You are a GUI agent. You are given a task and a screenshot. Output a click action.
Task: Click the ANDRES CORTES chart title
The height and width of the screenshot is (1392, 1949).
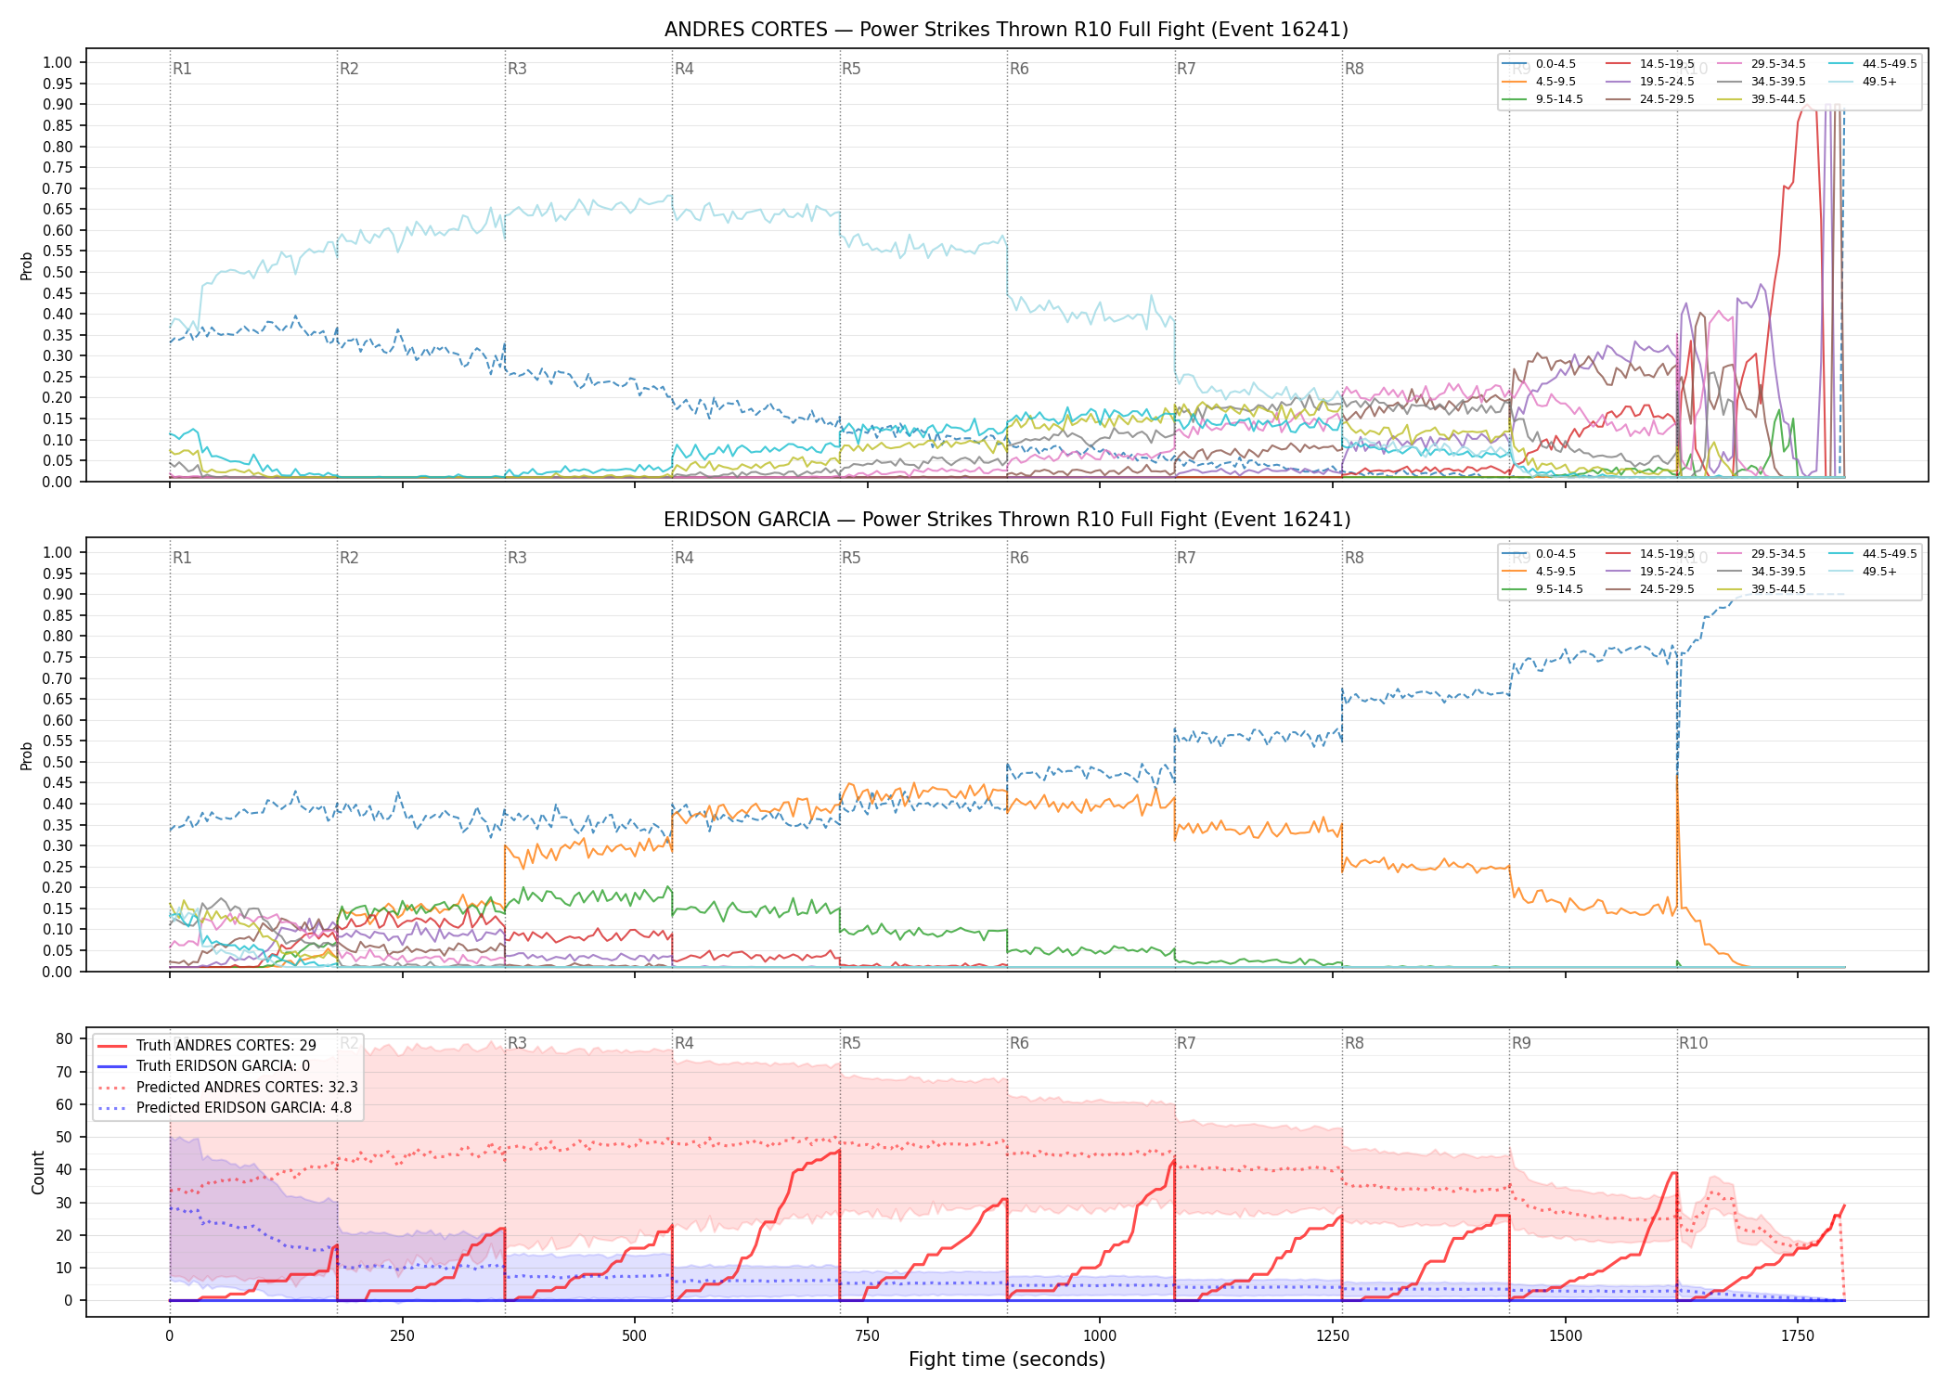[1006, 30]
